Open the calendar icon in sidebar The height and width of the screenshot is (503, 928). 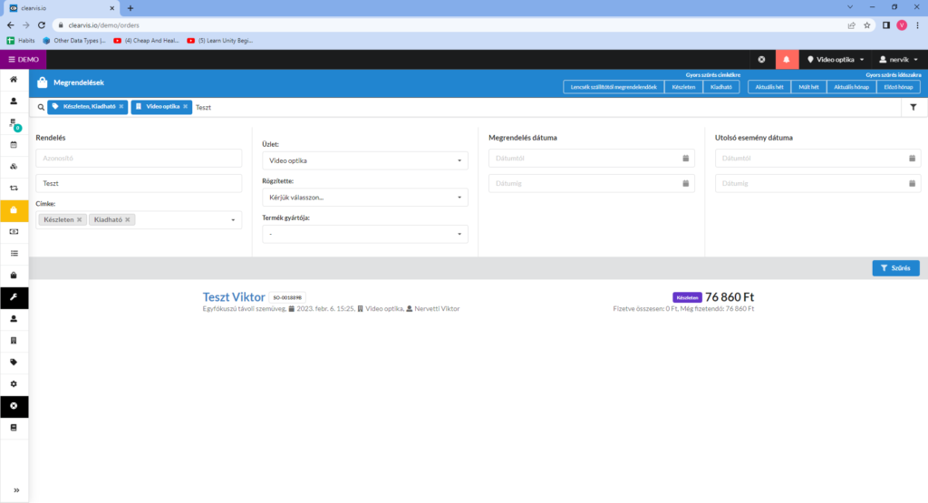click(14, 144)
